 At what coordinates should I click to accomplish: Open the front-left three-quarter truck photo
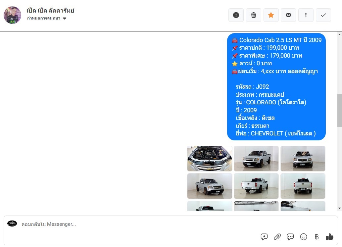256,158
